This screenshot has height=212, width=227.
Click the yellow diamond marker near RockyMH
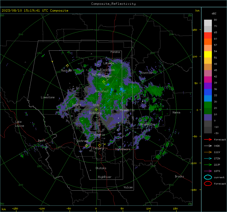pos(67,66)
